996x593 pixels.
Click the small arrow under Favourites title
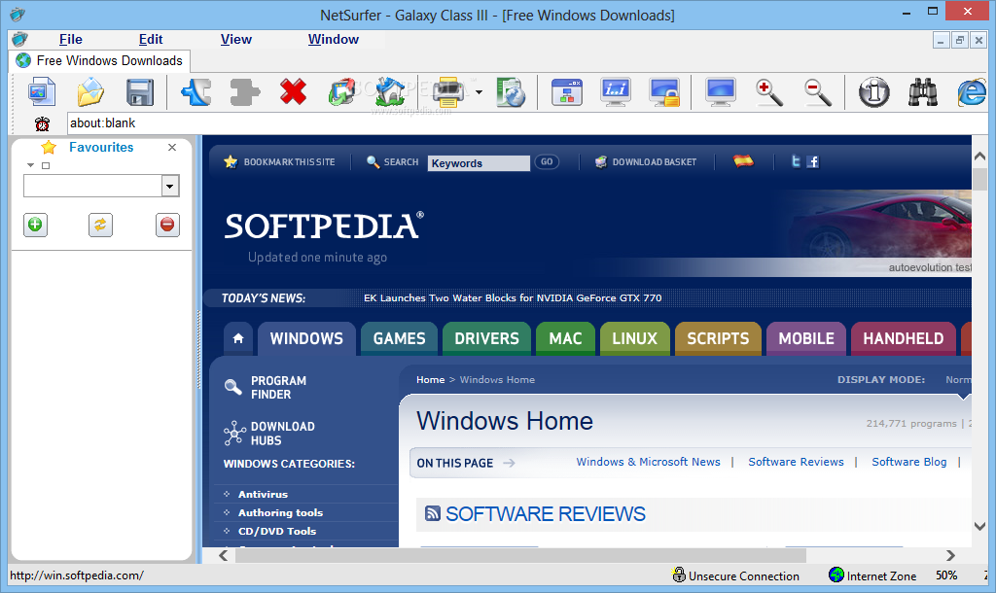tap(30, 165)
